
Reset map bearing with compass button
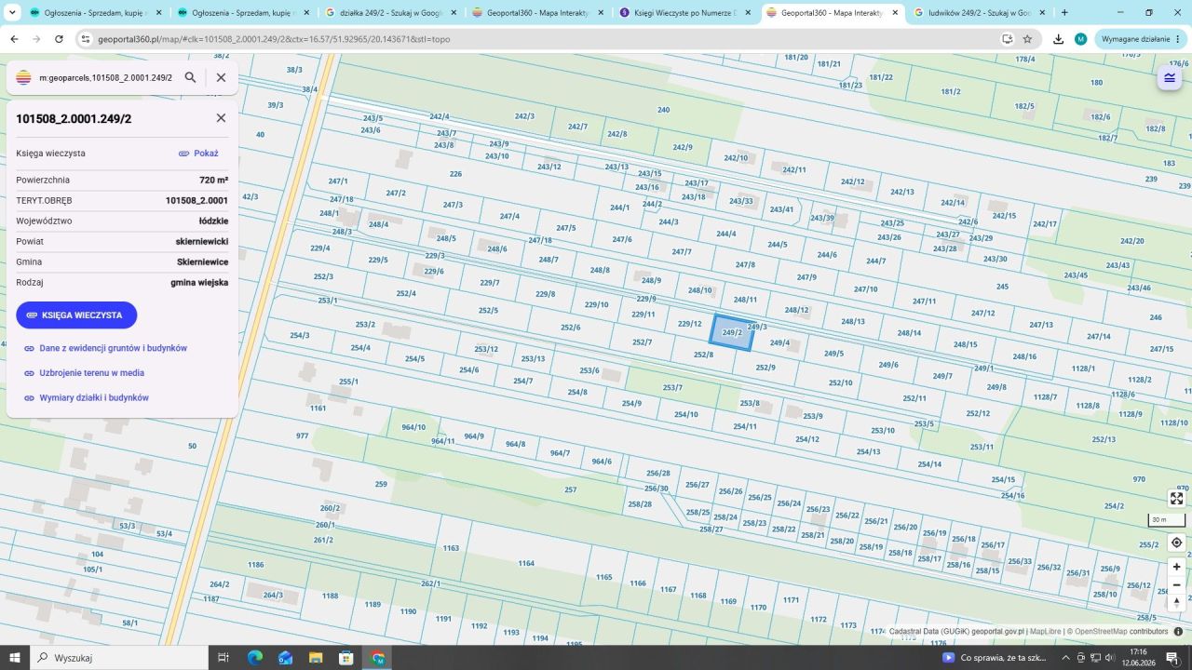[x=1176, y=602]
